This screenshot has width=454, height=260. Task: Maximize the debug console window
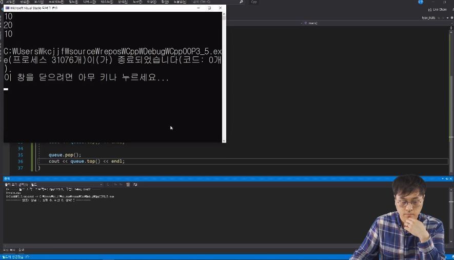(209, 8)
